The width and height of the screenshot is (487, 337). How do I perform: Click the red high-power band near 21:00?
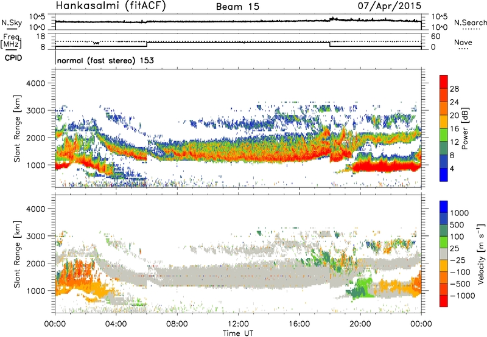(385, 167)
